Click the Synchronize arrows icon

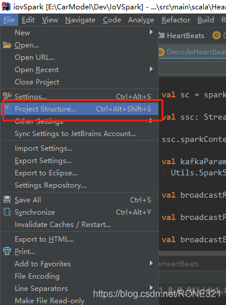pyautogui.click(x=7, y=212)
